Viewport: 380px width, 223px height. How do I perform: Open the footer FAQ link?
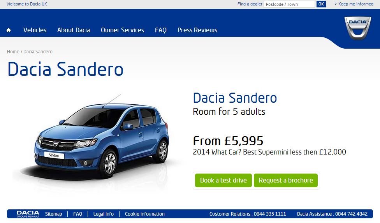77,214
